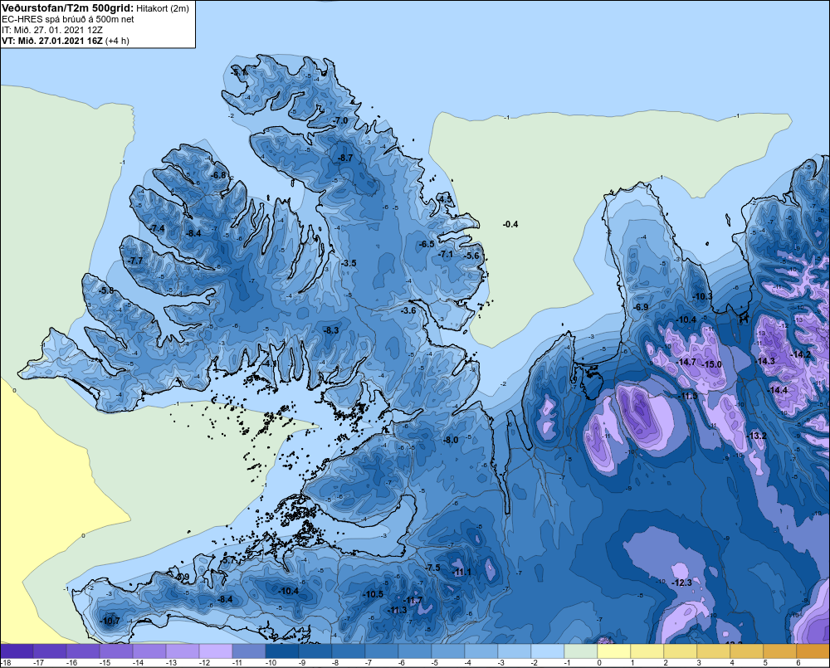The height and width of the screenshot is (668, 830).
Task: Click the -14.3 temperature label
Action: pyautogui.click(x=766, y=361)
